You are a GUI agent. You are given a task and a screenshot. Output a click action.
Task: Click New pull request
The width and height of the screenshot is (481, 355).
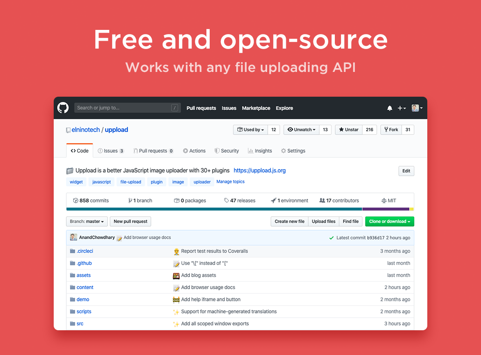pyautogui.click(x=130, y=221)
